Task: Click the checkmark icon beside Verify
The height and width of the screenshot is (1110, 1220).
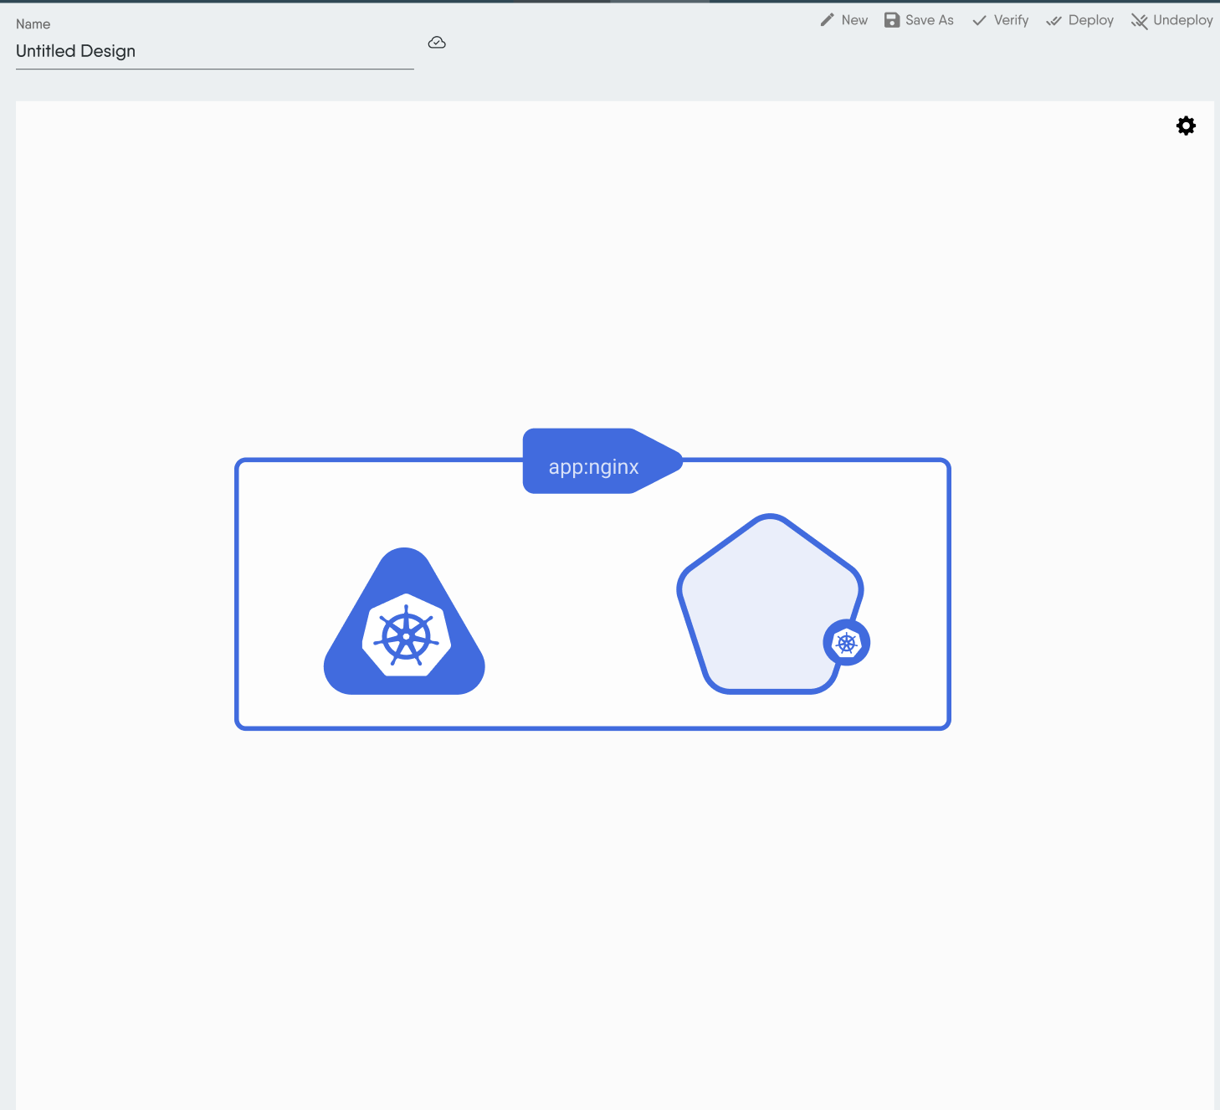Action: [x=979, y=19]
